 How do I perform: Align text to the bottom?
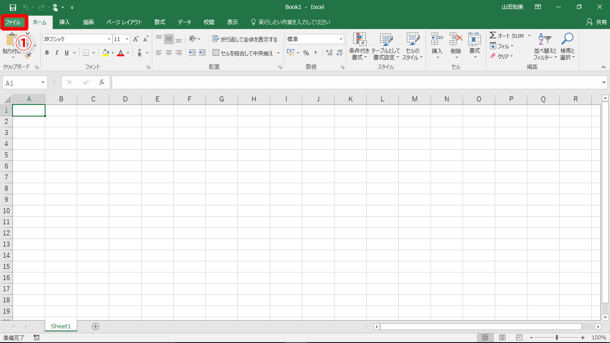click(179, 39)
